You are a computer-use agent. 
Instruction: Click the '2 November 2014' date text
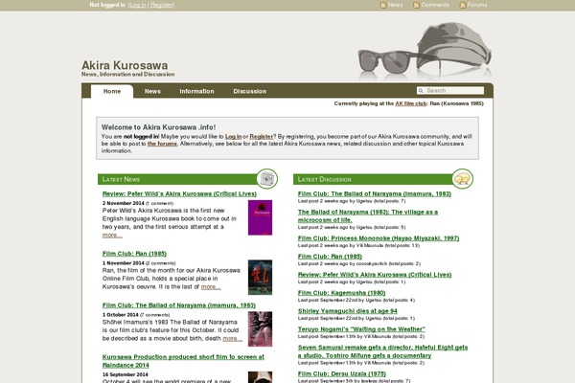click(x=124, y=203)
